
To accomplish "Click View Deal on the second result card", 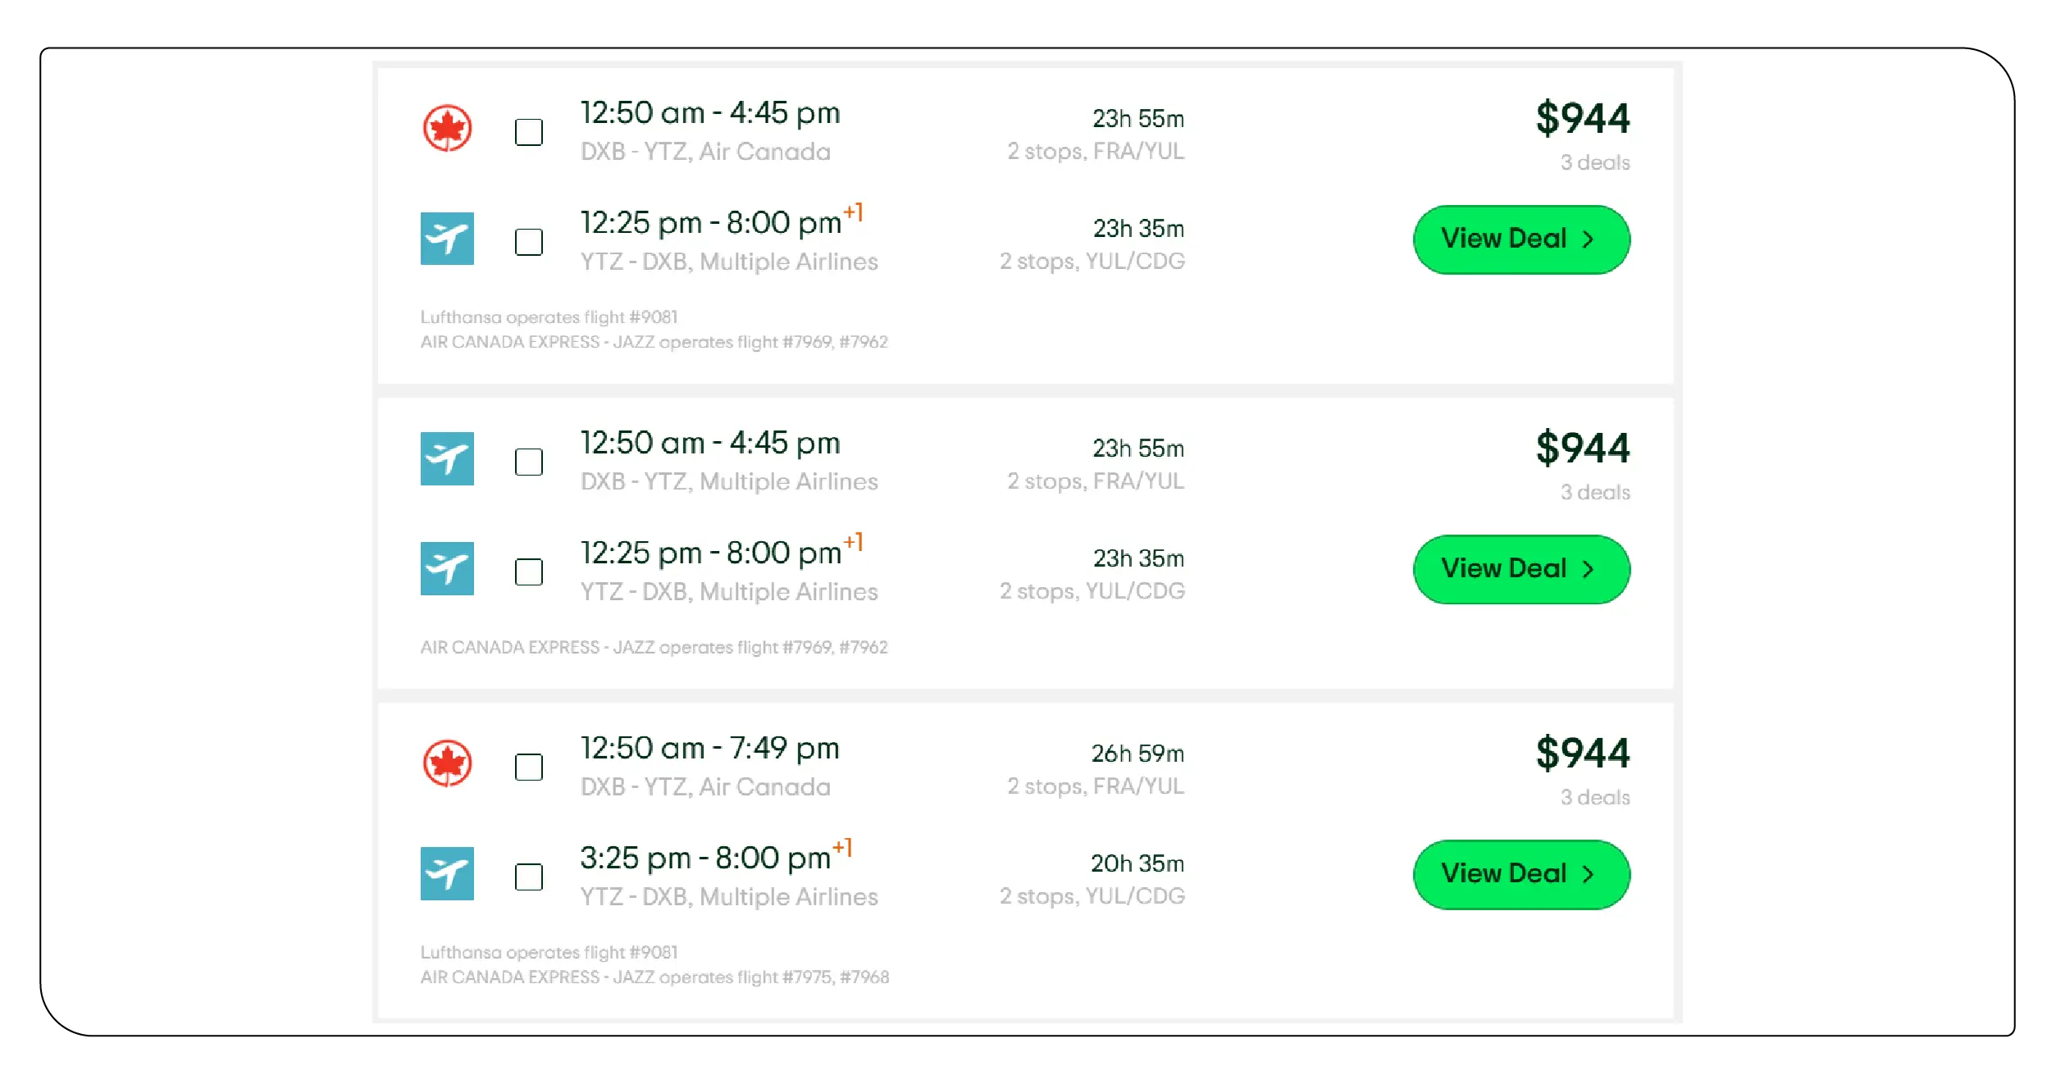I will (x=1521, y=569).
